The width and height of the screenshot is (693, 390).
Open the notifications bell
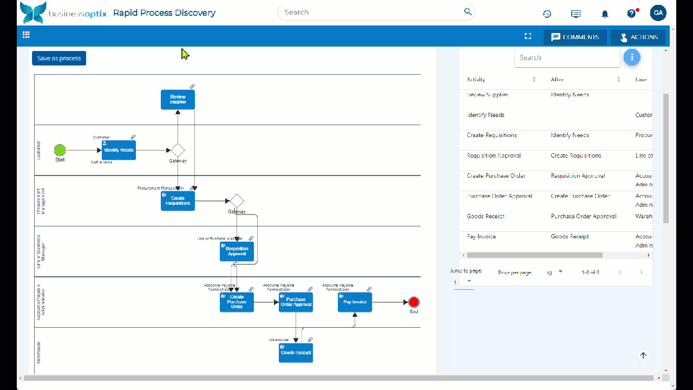[605, 14]
